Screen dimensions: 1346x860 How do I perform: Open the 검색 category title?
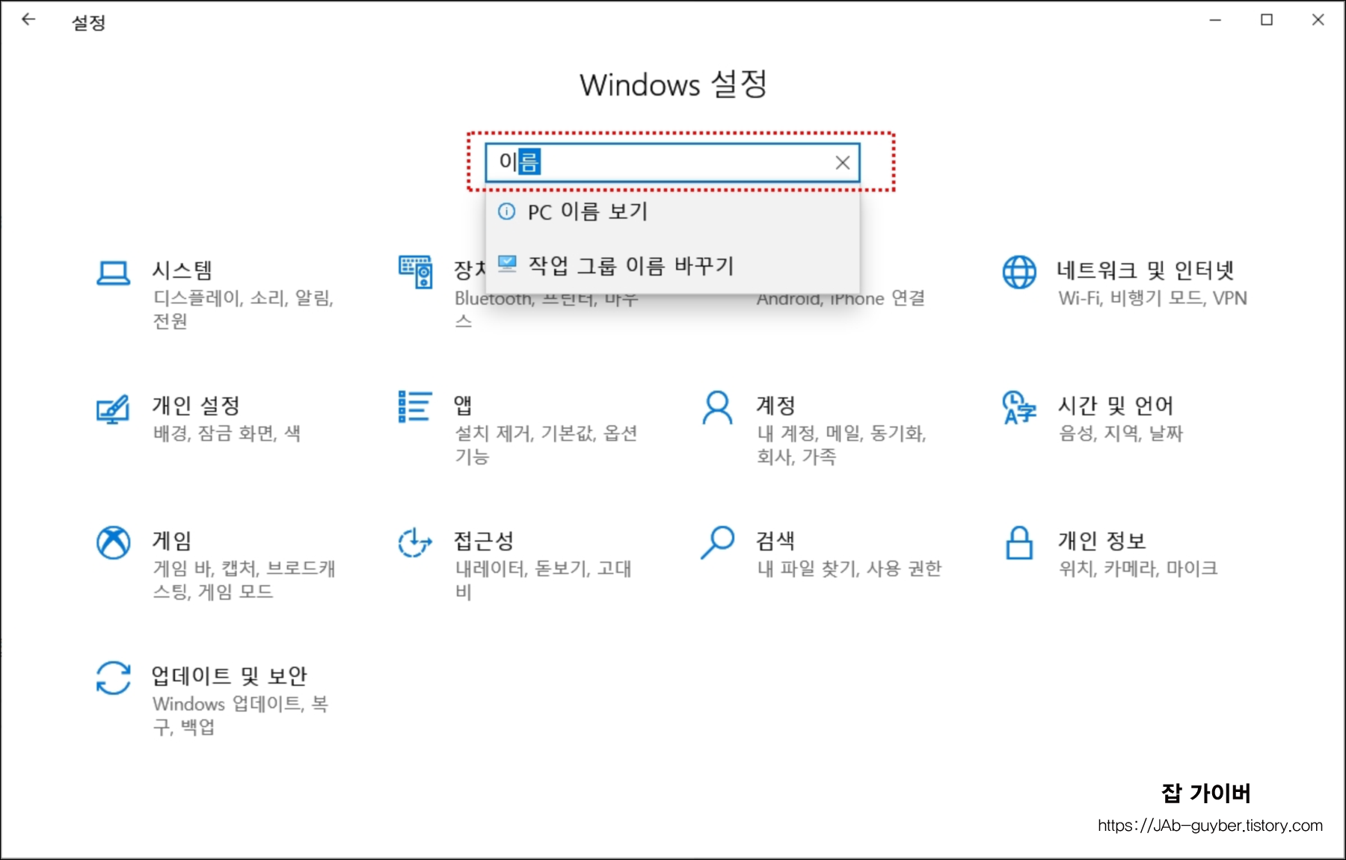coord(775,540)
